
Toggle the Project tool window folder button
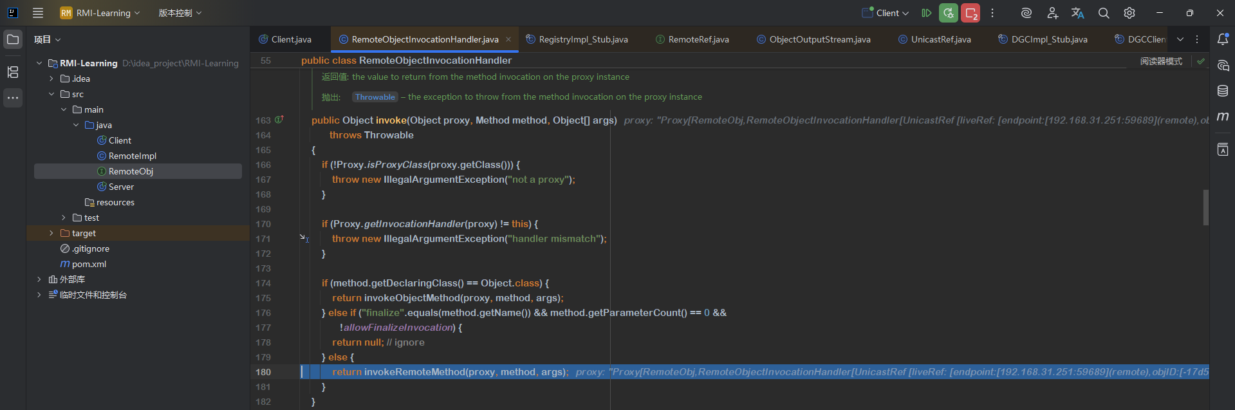[13, 39]
